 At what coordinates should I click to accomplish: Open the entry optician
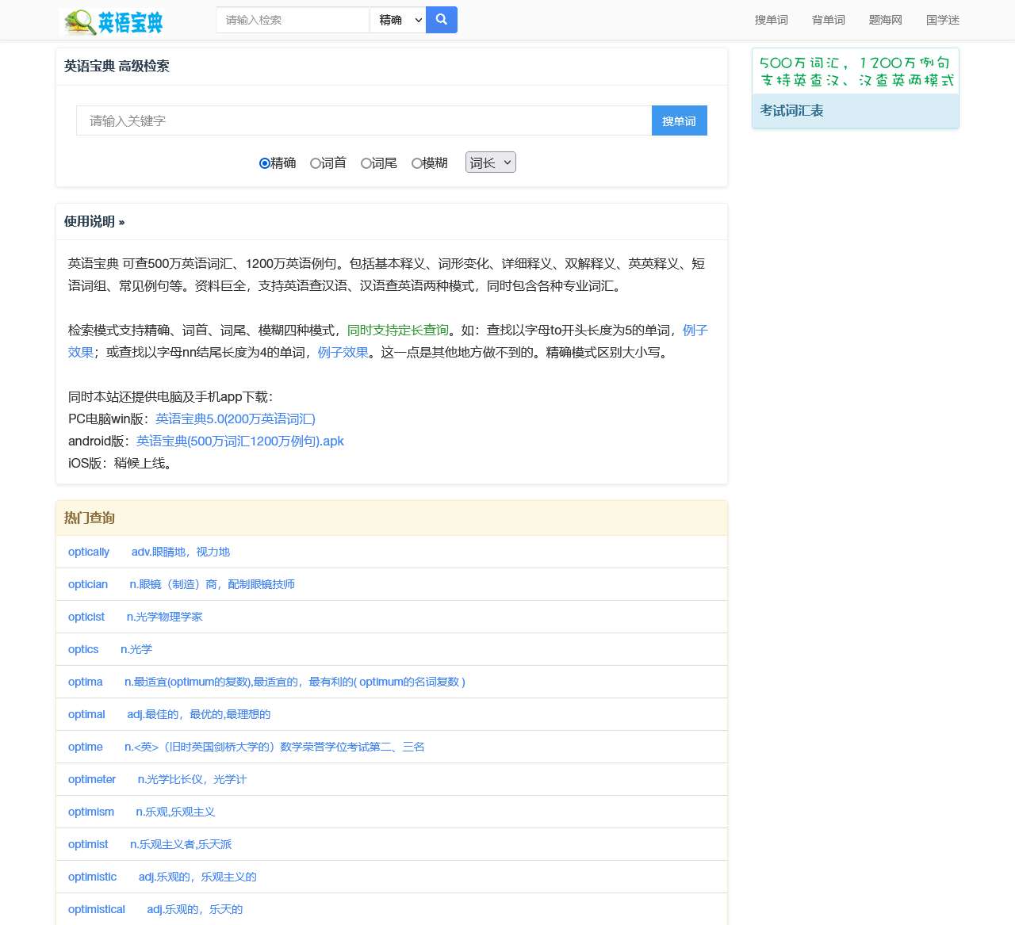point(88,584)
